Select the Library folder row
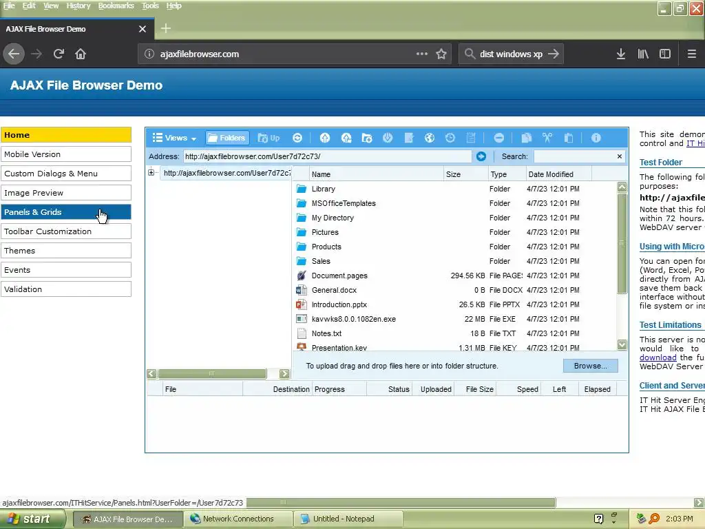Image resolution: width=705 pixels, height=529 pixels. [455, 189]
